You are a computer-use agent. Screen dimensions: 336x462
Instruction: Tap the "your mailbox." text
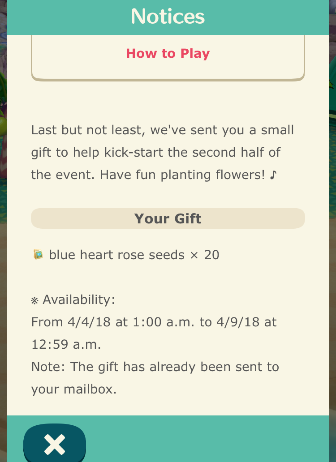74,389
